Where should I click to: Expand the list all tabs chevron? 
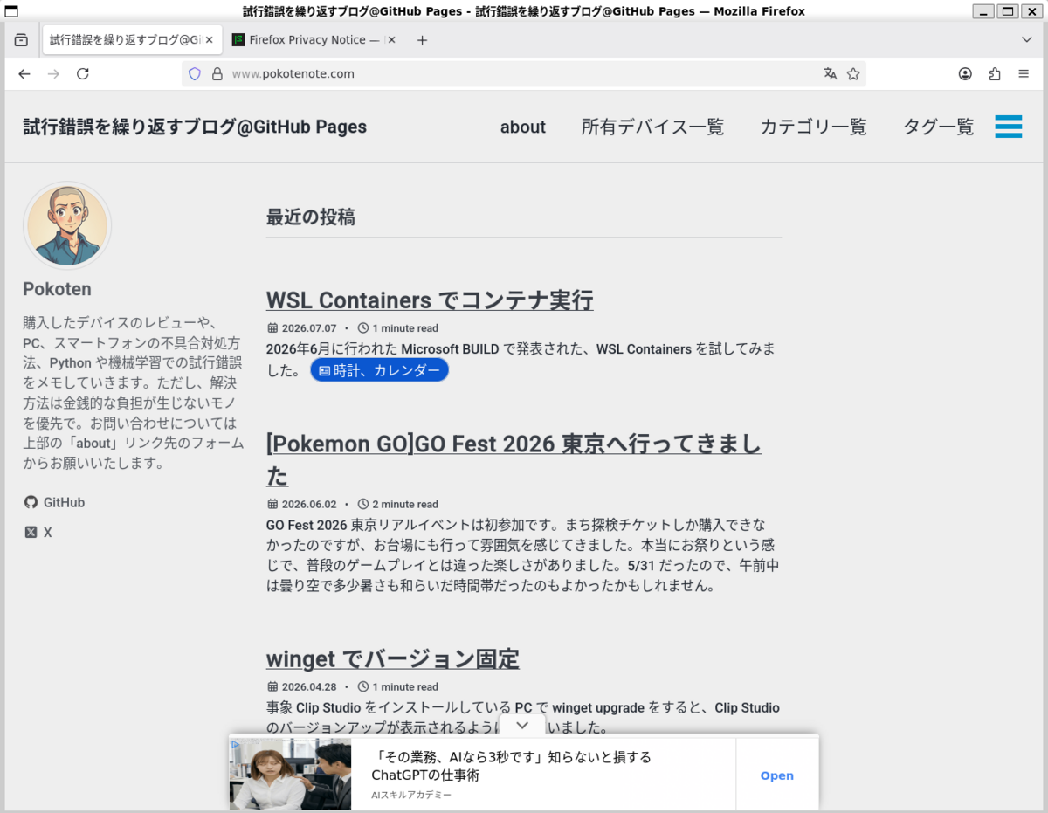(x=1027, y=40)
